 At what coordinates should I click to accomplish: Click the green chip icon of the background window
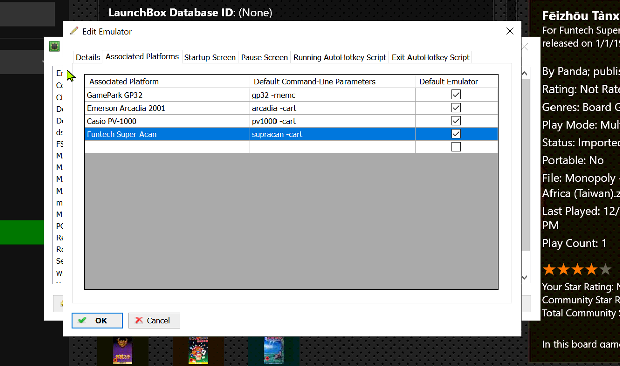tap(54, 47)
